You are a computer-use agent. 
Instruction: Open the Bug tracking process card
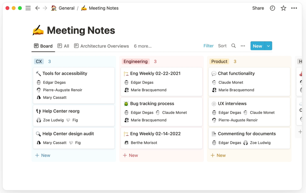[152, 104]
